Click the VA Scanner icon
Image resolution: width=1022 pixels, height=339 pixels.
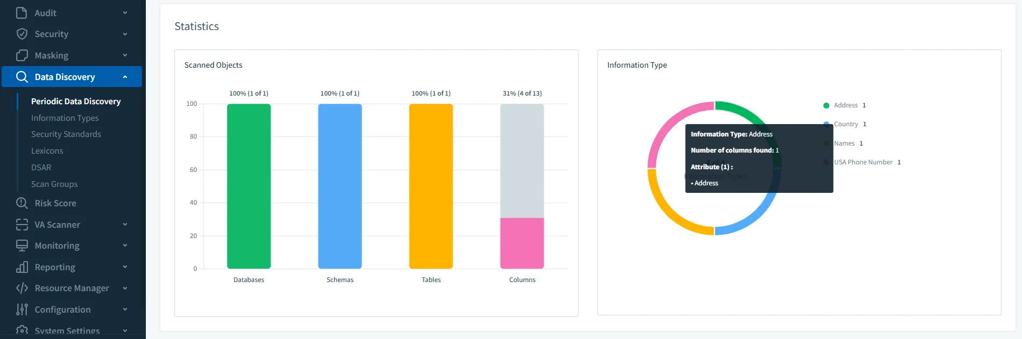pos(22,225)
